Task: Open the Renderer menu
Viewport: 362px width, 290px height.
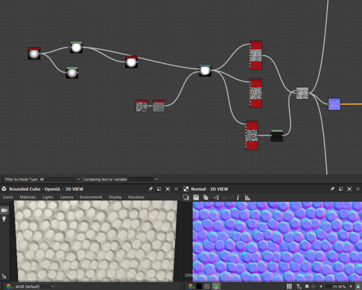Action: click(x=136, y=197)
